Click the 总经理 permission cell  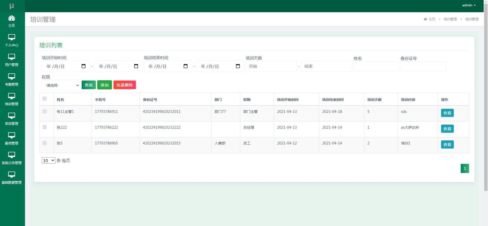pos(249,127)
